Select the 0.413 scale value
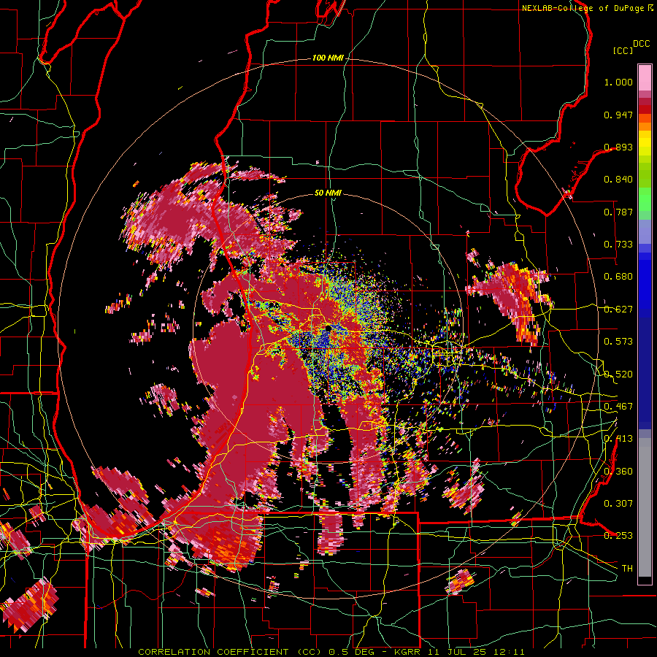This screenshot has height=657, width=657. pyautogui.click(x=618, y=439)
